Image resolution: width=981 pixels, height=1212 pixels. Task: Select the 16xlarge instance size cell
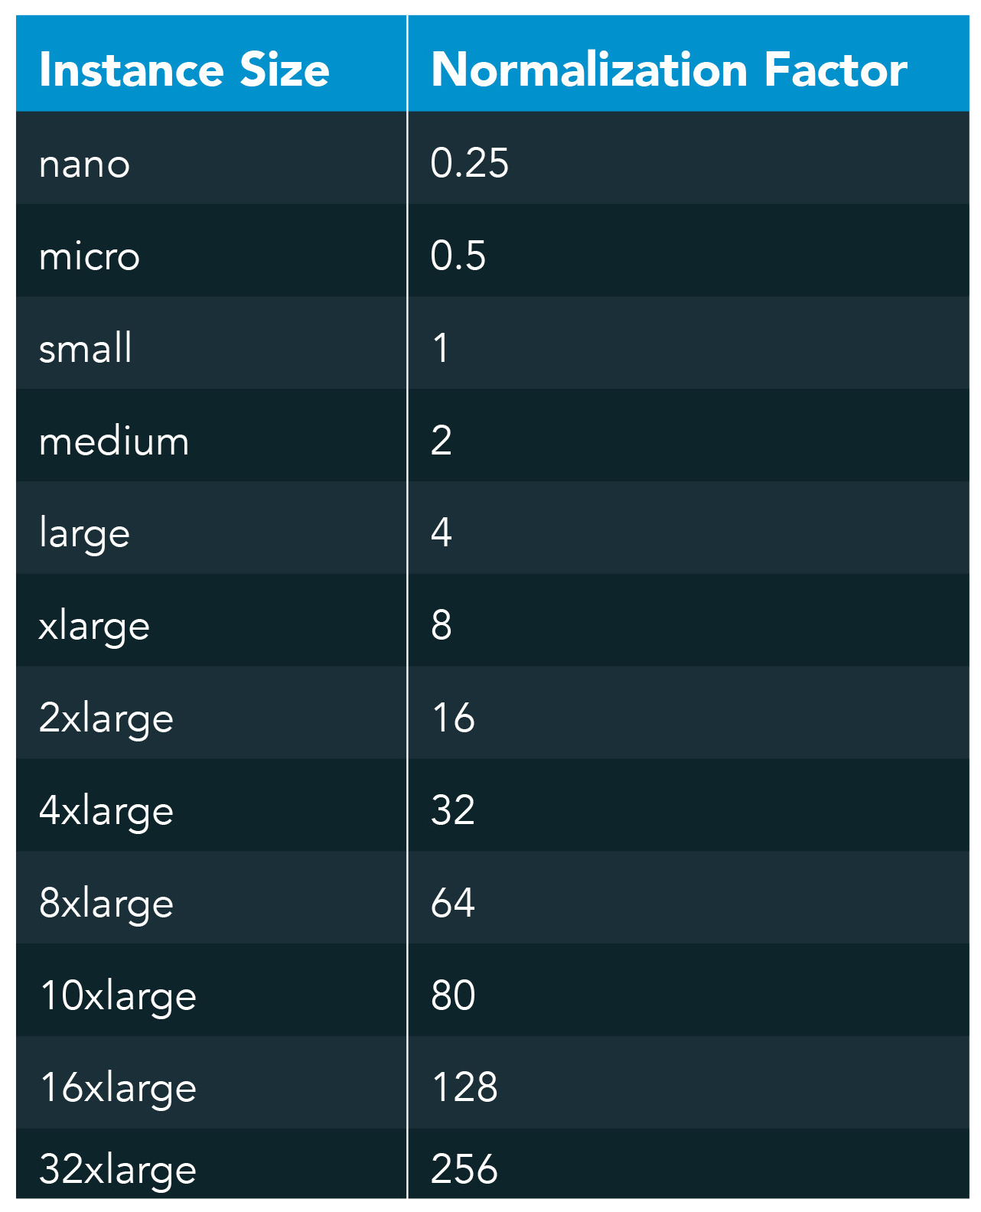[118, 1088]
